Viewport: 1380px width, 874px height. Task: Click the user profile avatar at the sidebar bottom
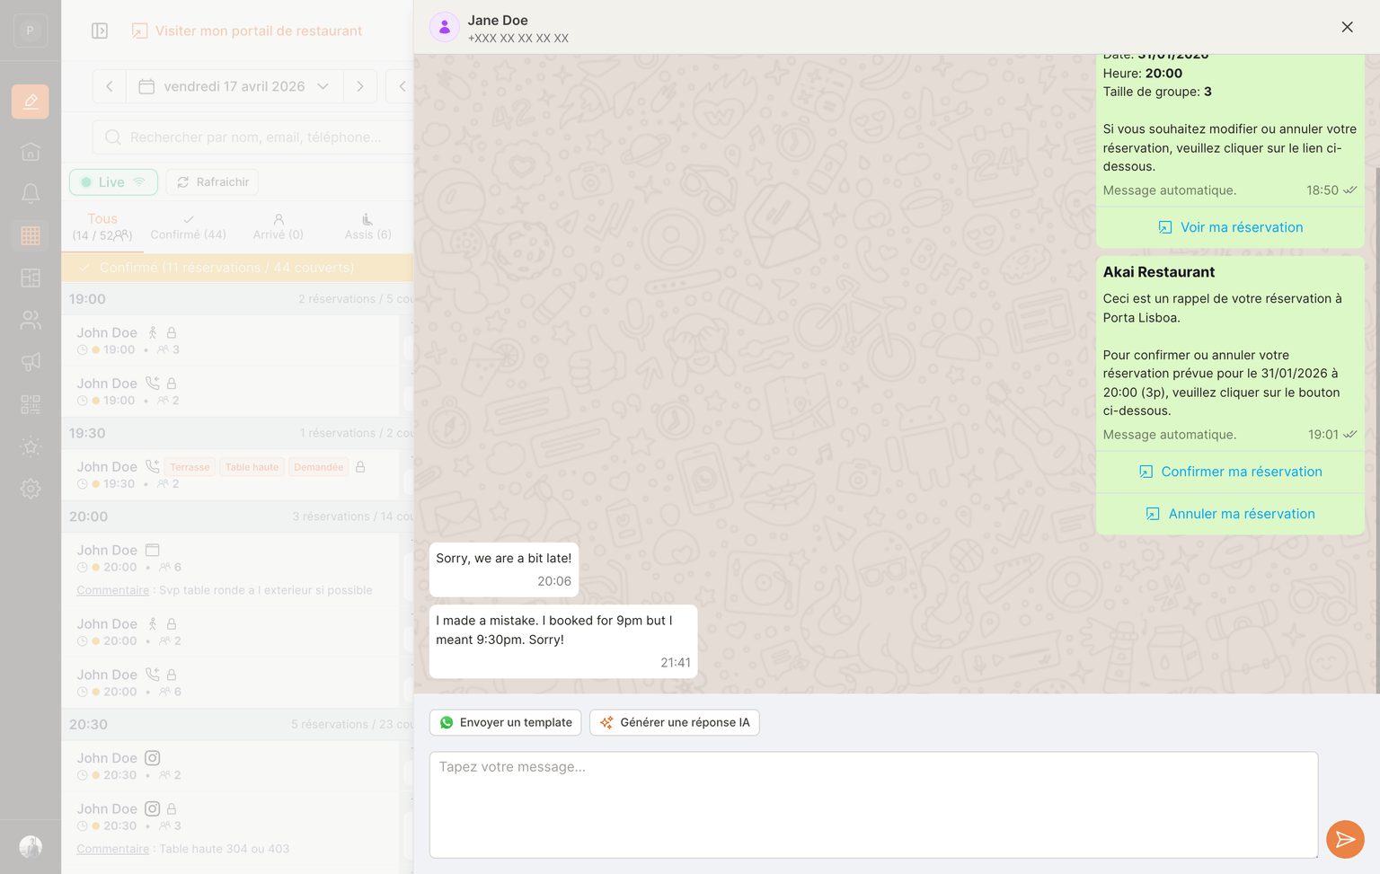31,847
